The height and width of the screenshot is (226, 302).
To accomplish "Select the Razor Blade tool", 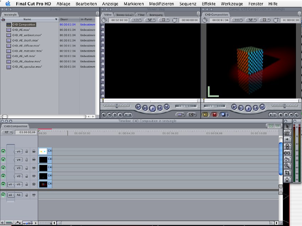I will 287,159.
